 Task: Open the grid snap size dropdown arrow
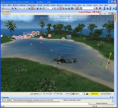[75, 8]
